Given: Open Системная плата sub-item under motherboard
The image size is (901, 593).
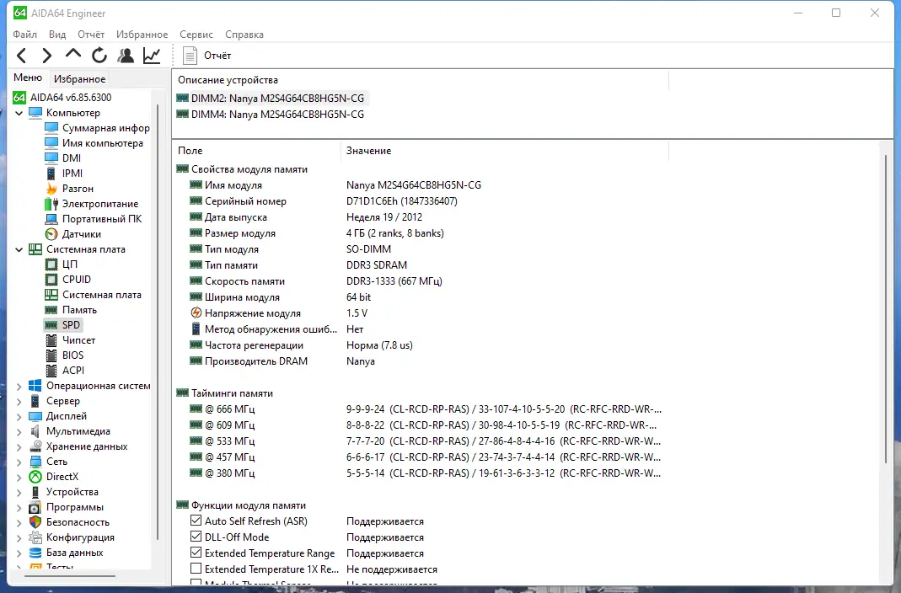Looking at the screenshot, I should pyautogui.click(x=93, y=295).
